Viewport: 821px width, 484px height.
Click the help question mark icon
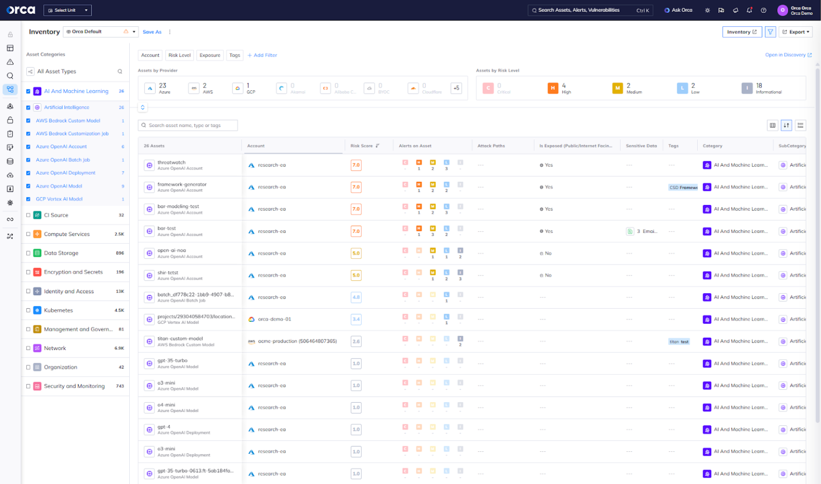click(763, 10)
